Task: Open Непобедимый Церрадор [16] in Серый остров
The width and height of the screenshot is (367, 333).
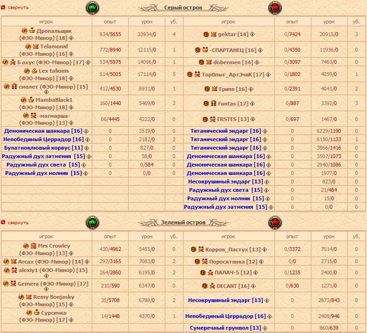Action: tap(43, 139)
